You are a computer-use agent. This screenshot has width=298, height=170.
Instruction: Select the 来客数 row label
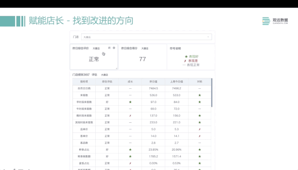84,95
